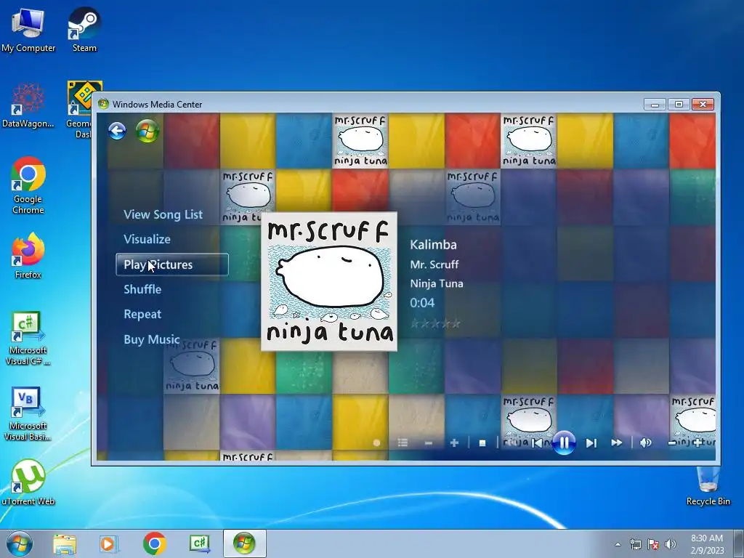Click the channel down minus button
This screenshot has width=744, height=558.
click(x=429, y=443)
